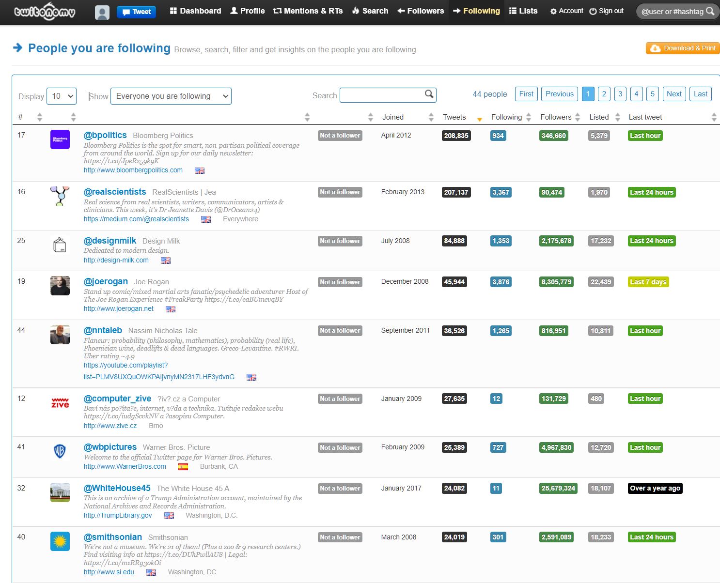Open the @WhiteHouse45 avatar image
This screenshot has width=720, height=583.
(60, 492)
